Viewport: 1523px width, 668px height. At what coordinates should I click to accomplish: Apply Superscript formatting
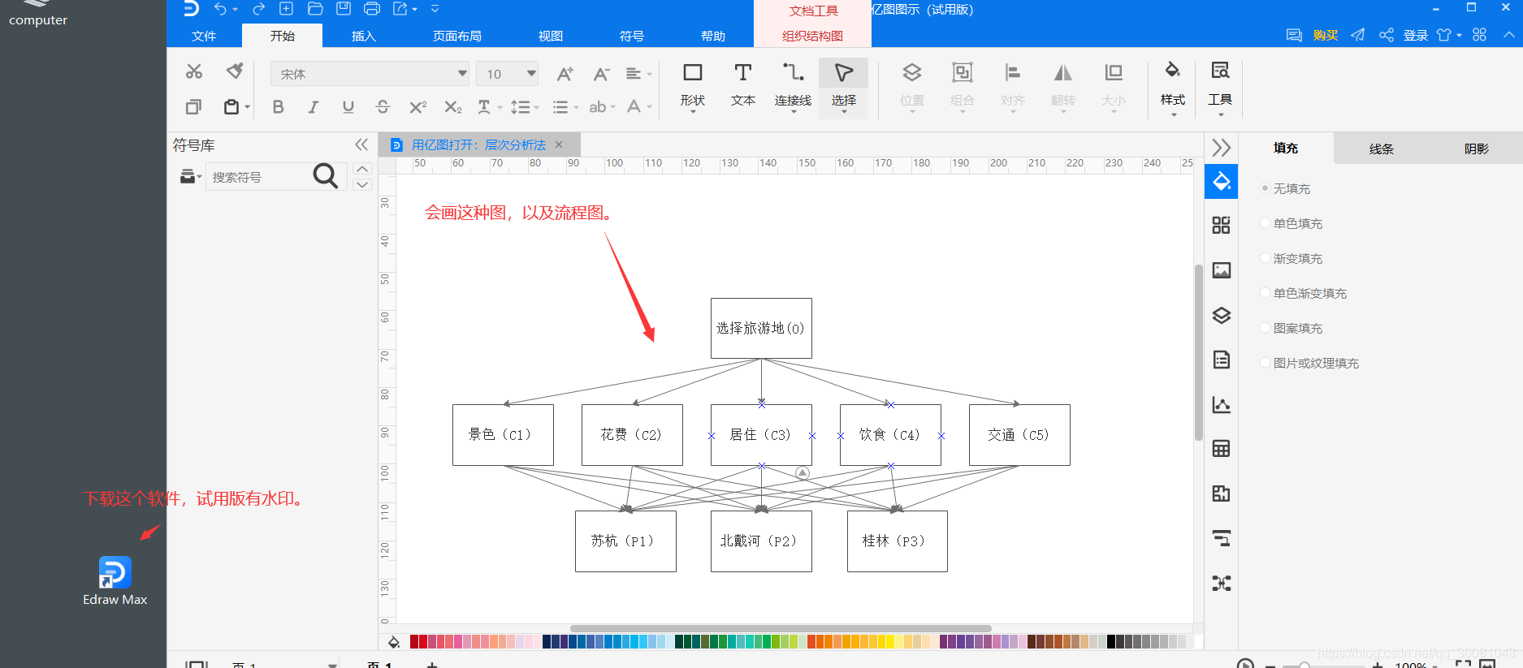(418, 106)
